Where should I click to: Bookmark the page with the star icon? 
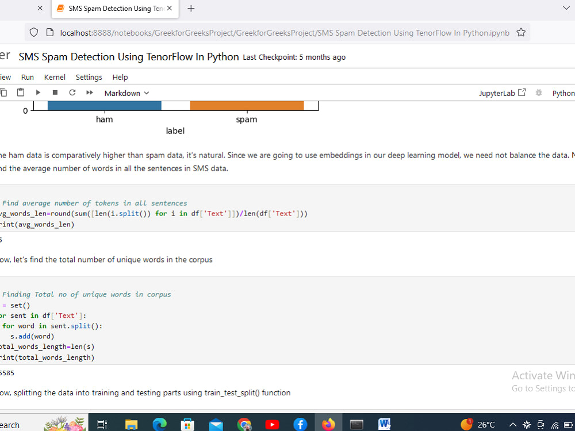coord(521,33)
